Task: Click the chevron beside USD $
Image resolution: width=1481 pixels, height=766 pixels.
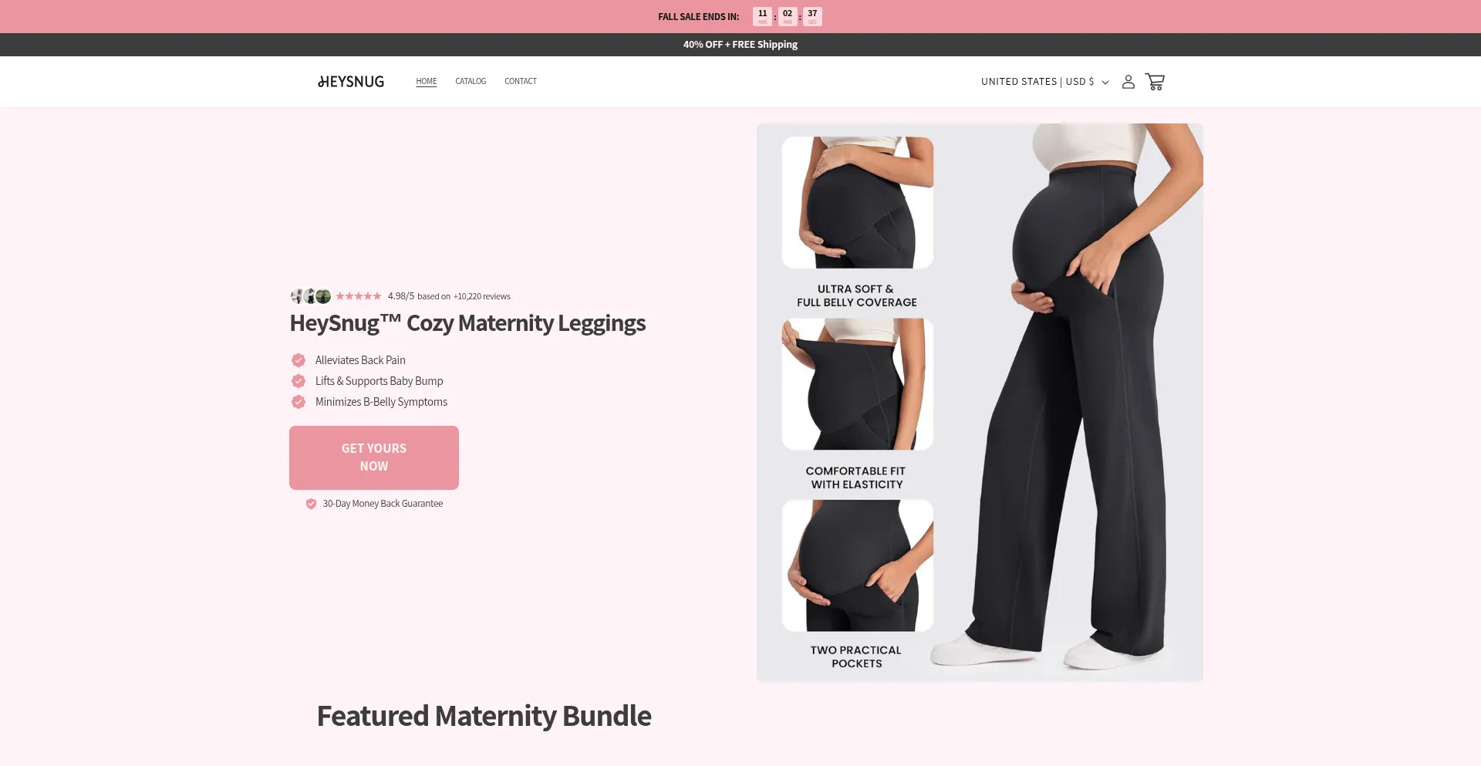Action: [1105, 83]
